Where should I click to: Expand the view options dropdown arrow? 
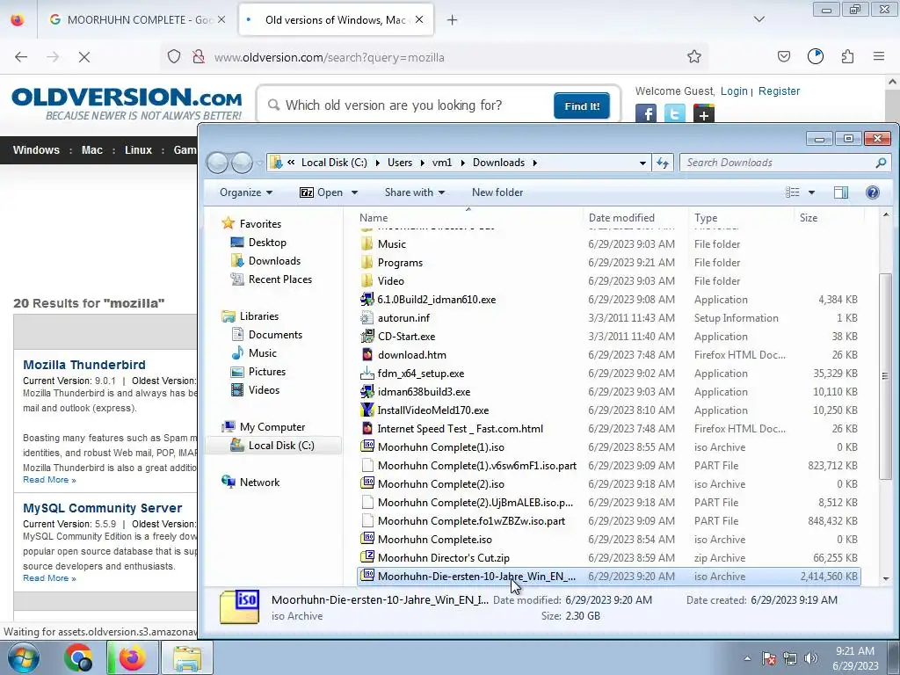point(811,192)
